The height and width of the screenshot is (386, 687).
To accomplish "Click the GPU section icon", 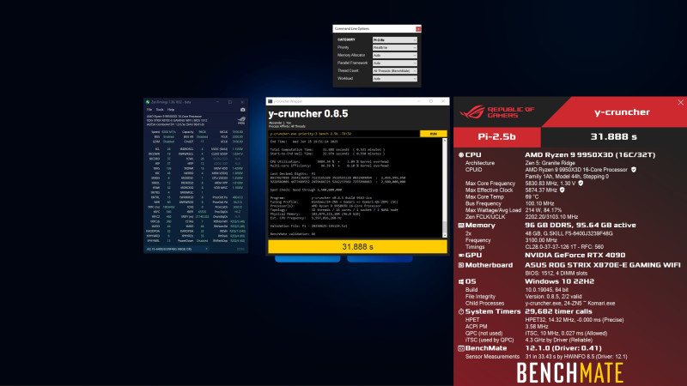I will pyautogui.click(x=461, y=255).
